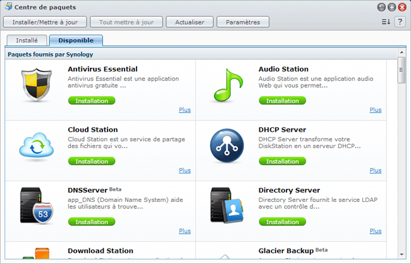Screen dimensions: 411x264
Task: Click the vertical scrollbar thumb
Action: 402,70
